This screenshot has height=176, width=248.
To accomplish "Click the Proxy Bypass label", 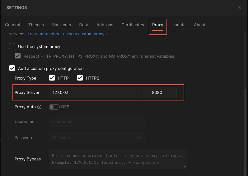I will (x=28, y=159).
